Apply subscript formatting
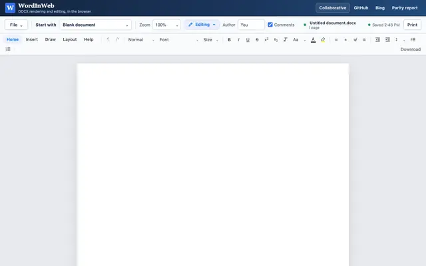 point(276,40)
